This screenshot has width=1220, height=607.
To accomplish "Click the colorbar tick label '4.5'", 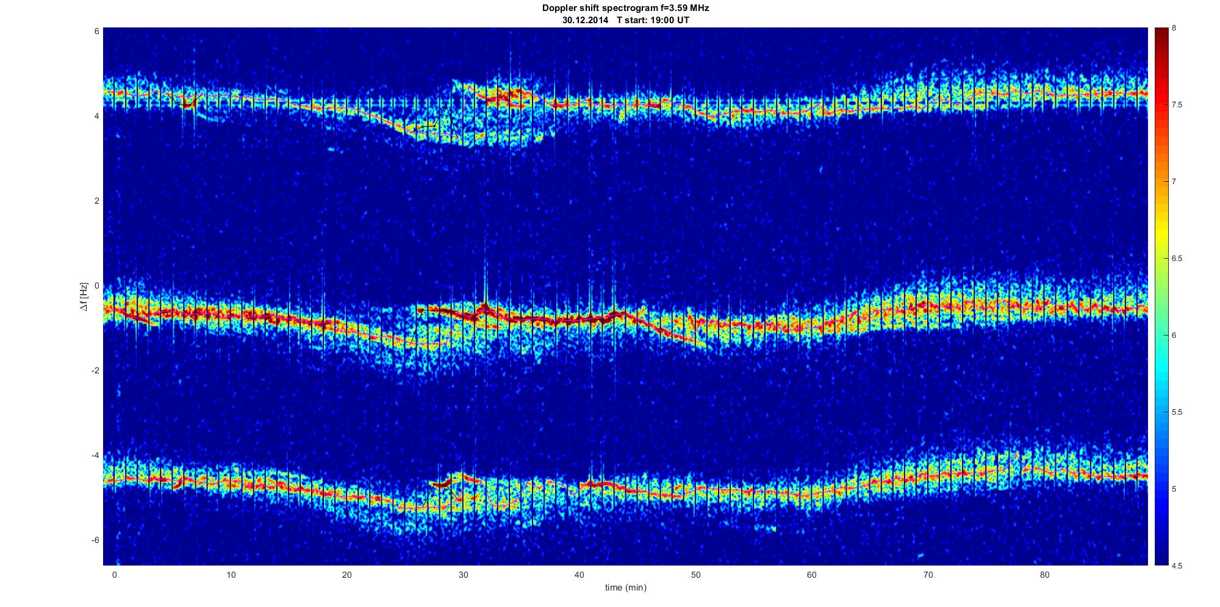I will [1177, 566].
